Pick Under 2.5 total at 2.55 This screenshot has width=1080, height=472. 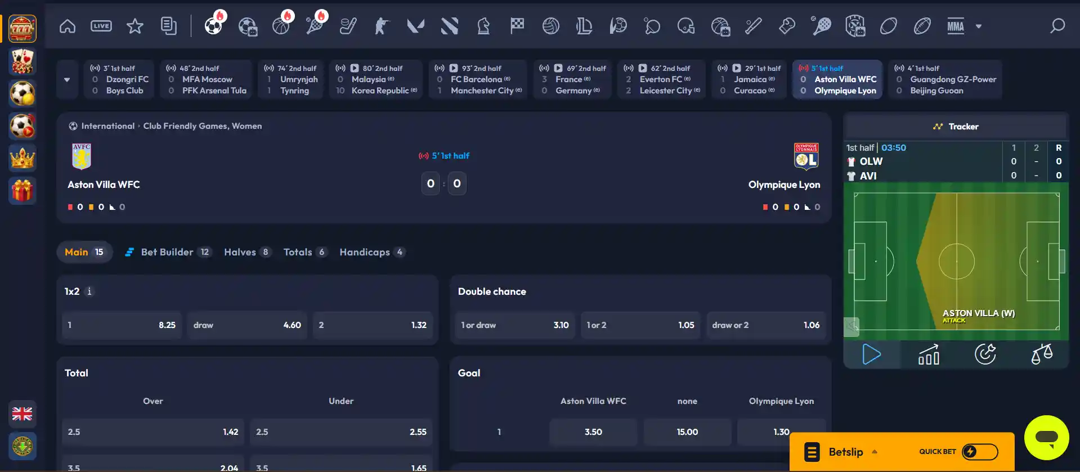(x=341, y=432)
